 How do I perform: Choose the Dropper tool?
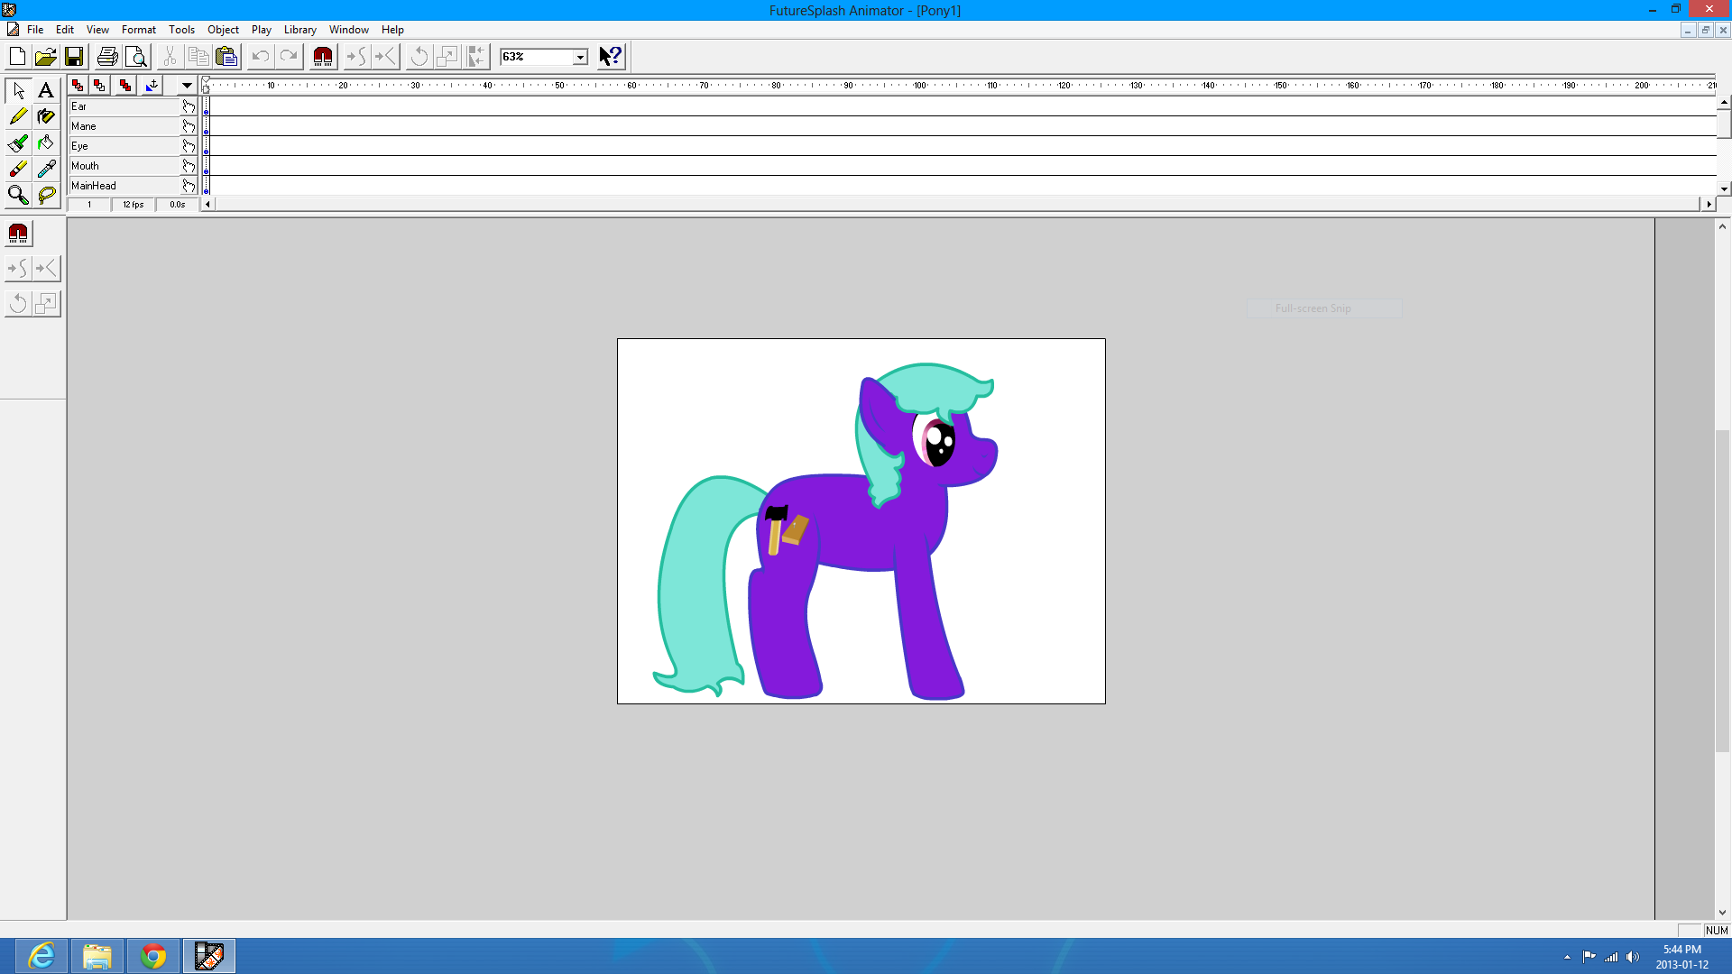pyautogui.click(x=46, y=169)
